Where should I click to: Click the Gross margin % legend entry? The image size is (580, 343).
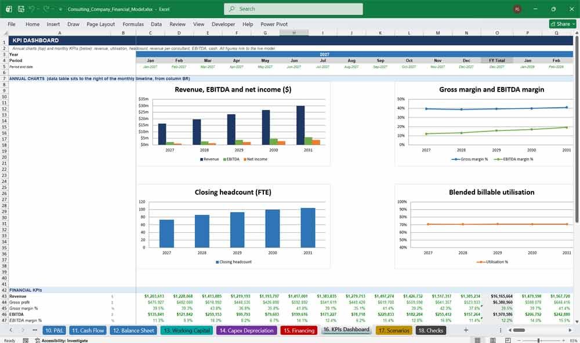(x=470, y=159)
